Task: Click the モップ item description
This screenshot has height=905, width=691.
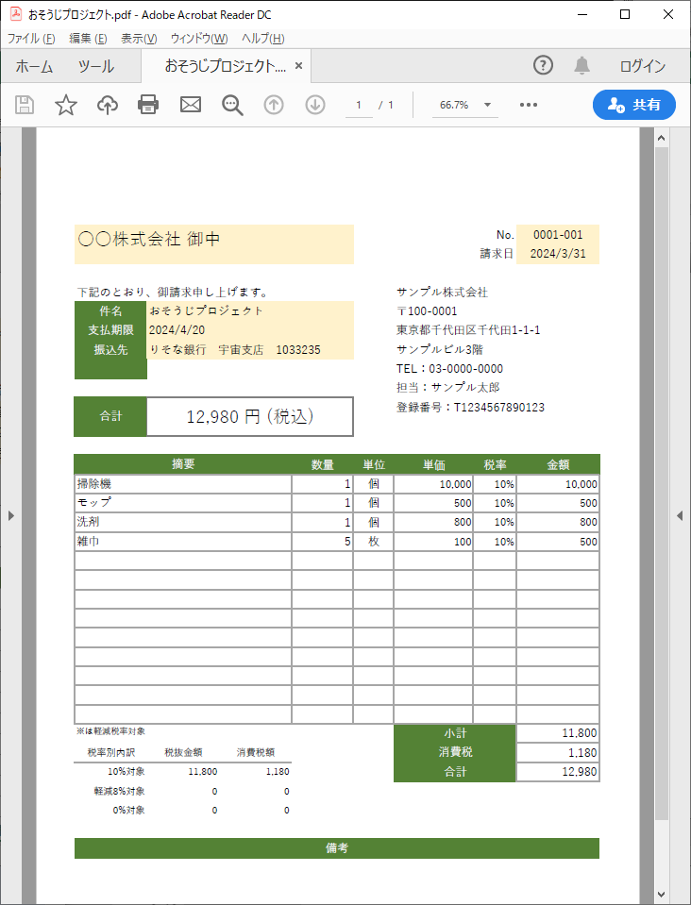Action: [x=94, y=503]
